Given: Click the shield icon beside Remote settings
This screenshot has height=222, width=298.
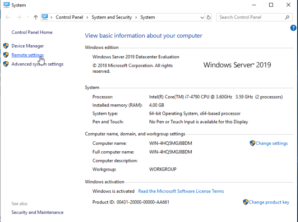Looking at the screenshot, I should [x=6, y=55].
